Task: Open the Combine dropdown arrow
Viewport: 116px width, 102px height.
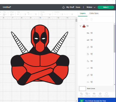Action: 89,94
